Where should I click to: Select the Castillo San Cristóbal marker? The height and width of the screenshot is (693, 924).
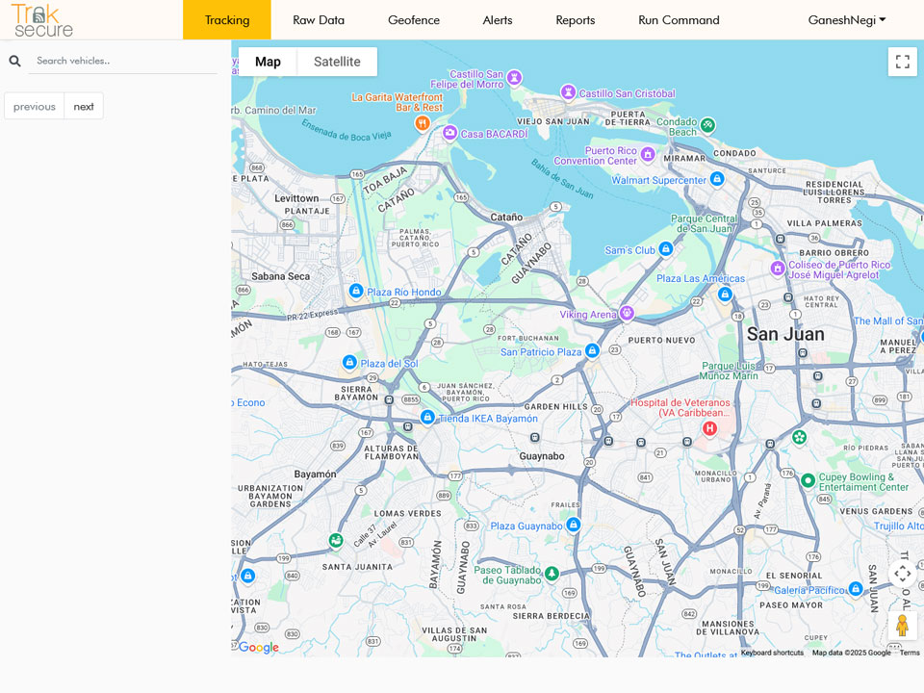(568, 92)
